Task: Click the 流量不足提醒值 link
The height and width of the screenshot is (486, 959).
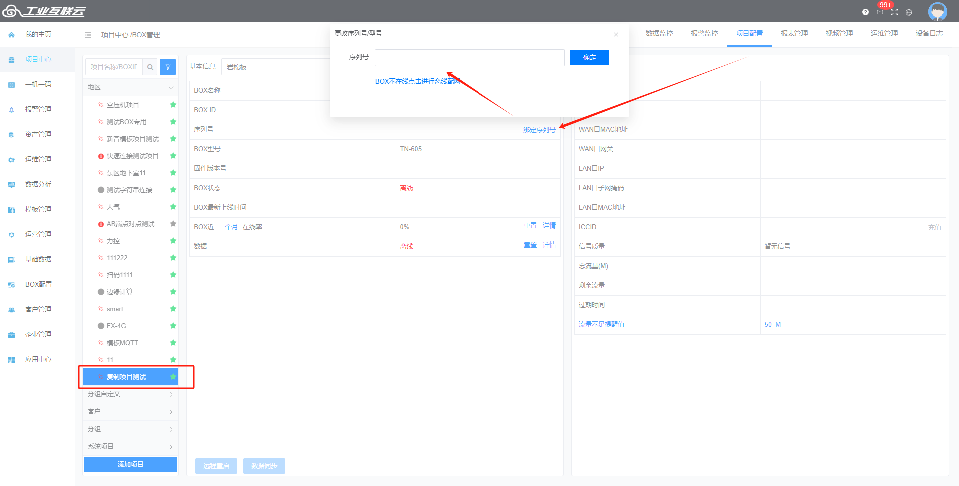Action: [601, 324]
